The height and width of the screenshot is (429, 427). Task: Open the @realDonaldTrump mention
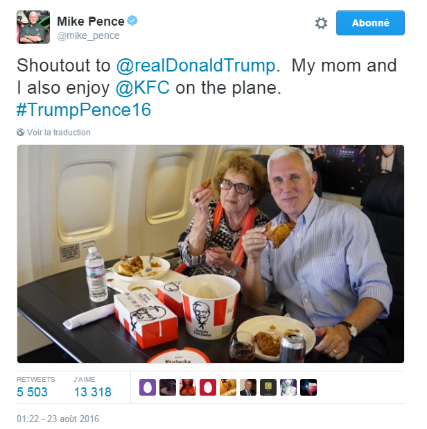[x=195, y=66]
